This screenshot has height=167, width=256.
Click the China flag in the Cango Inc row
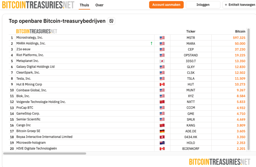(162, 125)
